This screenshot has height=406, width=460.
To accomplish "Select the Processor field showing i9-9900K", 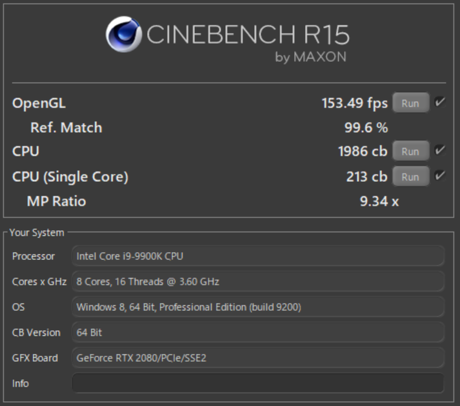I will (258, 256).
